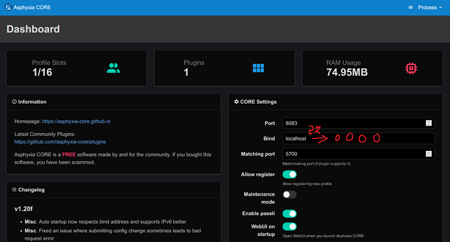Click the Profile Slots users icon
The image size is (450, 242).
114,68
